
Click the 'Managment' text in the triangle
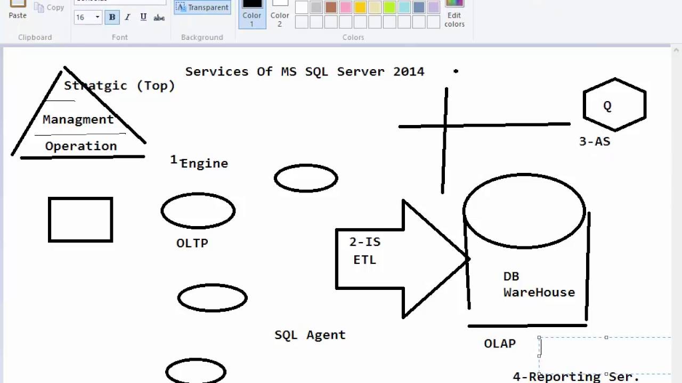point(78,120)
